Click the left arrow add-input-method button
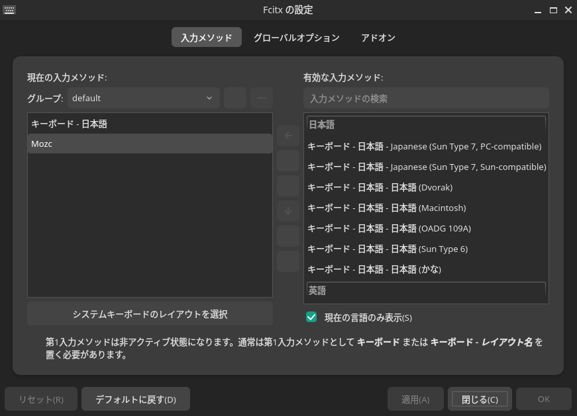 [x=288, y=136]
